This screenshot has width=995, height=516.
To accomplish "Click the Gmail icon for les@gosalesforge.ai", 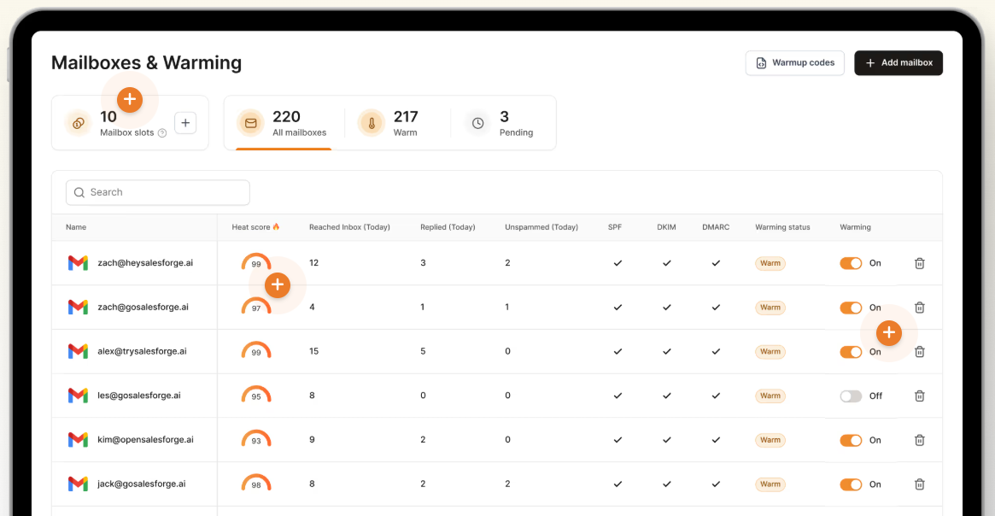I will (78, 396).
